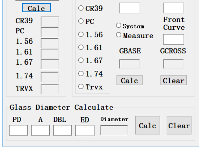
Task: Click Calc in Glass Diameter Calculate
Action: (148, 125)
